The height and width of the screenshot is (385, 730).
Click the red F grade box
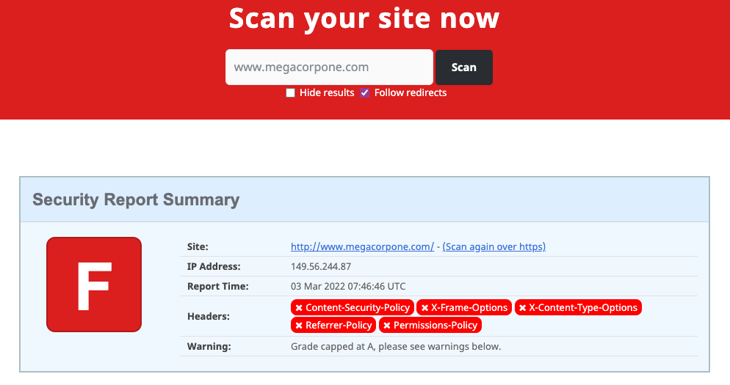94,285
